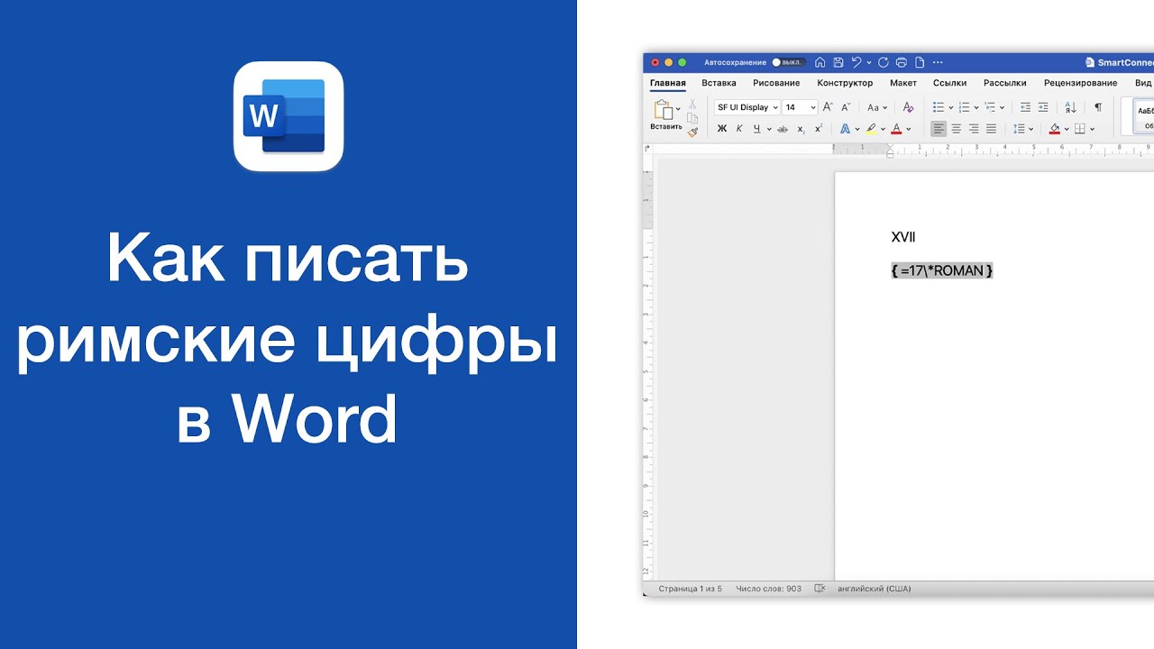The height and width of the screenshot is (649, 1154).
Task: Open the underline style dropdown arrow
Action: tap(769, 129)
